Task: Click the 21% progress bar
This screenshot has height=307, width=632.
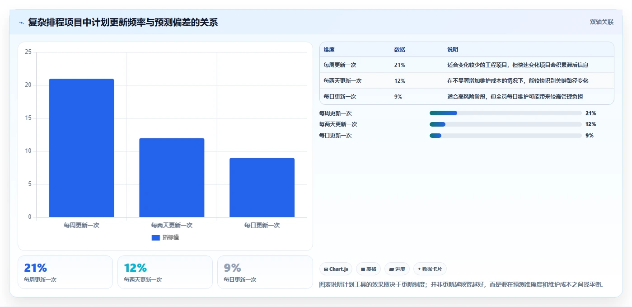Action: [506, 113]
